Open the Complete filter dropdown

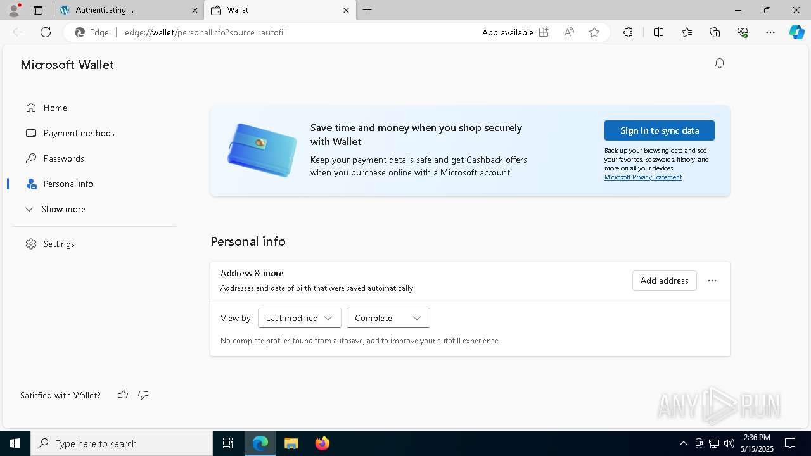tap(388, 318)
